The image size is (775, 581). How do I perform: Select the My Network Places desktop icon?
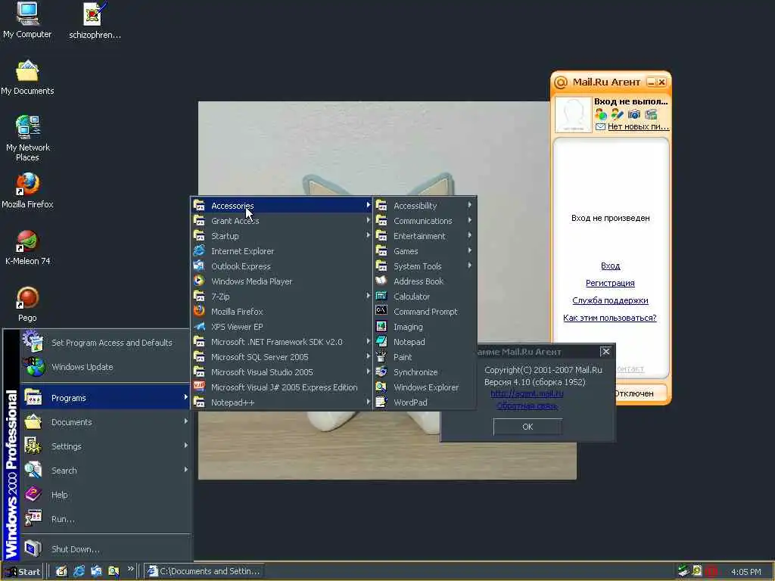(27, 138)
